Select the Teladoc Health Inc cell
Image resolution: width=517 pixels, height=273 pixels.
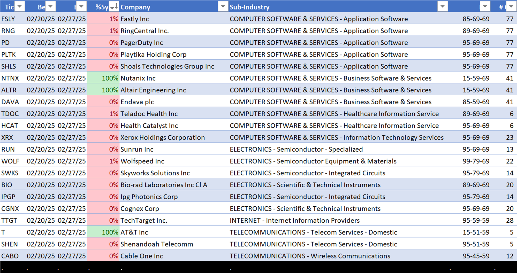(x=174, y=114)
